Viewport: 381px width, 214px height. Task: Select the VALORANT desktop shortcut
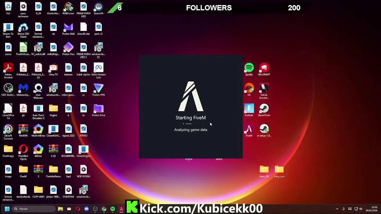click(x=264, y=70)
